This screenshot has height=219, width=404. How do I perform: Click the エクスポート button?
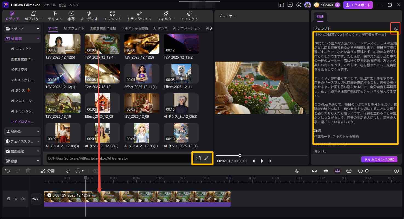pyautogui.click(x=358, y=5)
